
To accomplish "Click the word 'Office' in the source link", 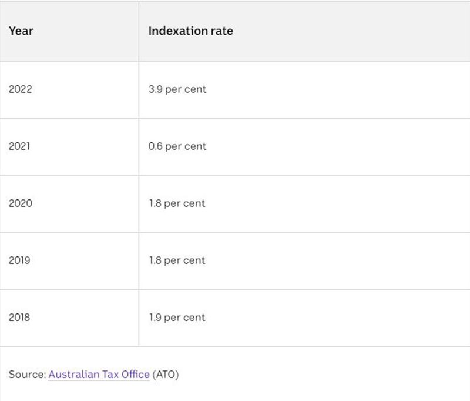I will pos(136,375).
